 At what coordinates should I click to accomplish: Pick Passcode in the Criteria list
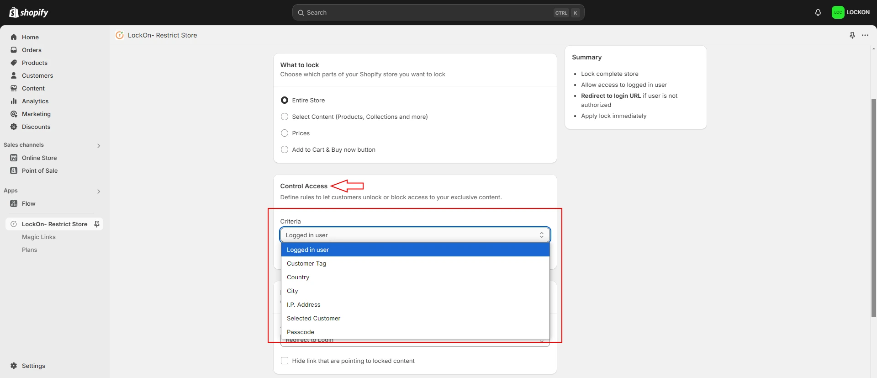(x=301, y=332)
